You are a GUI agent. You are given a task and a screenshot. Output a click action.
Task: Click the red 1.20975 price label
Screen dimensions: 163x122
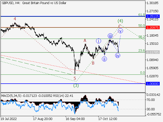coord(153,28)
